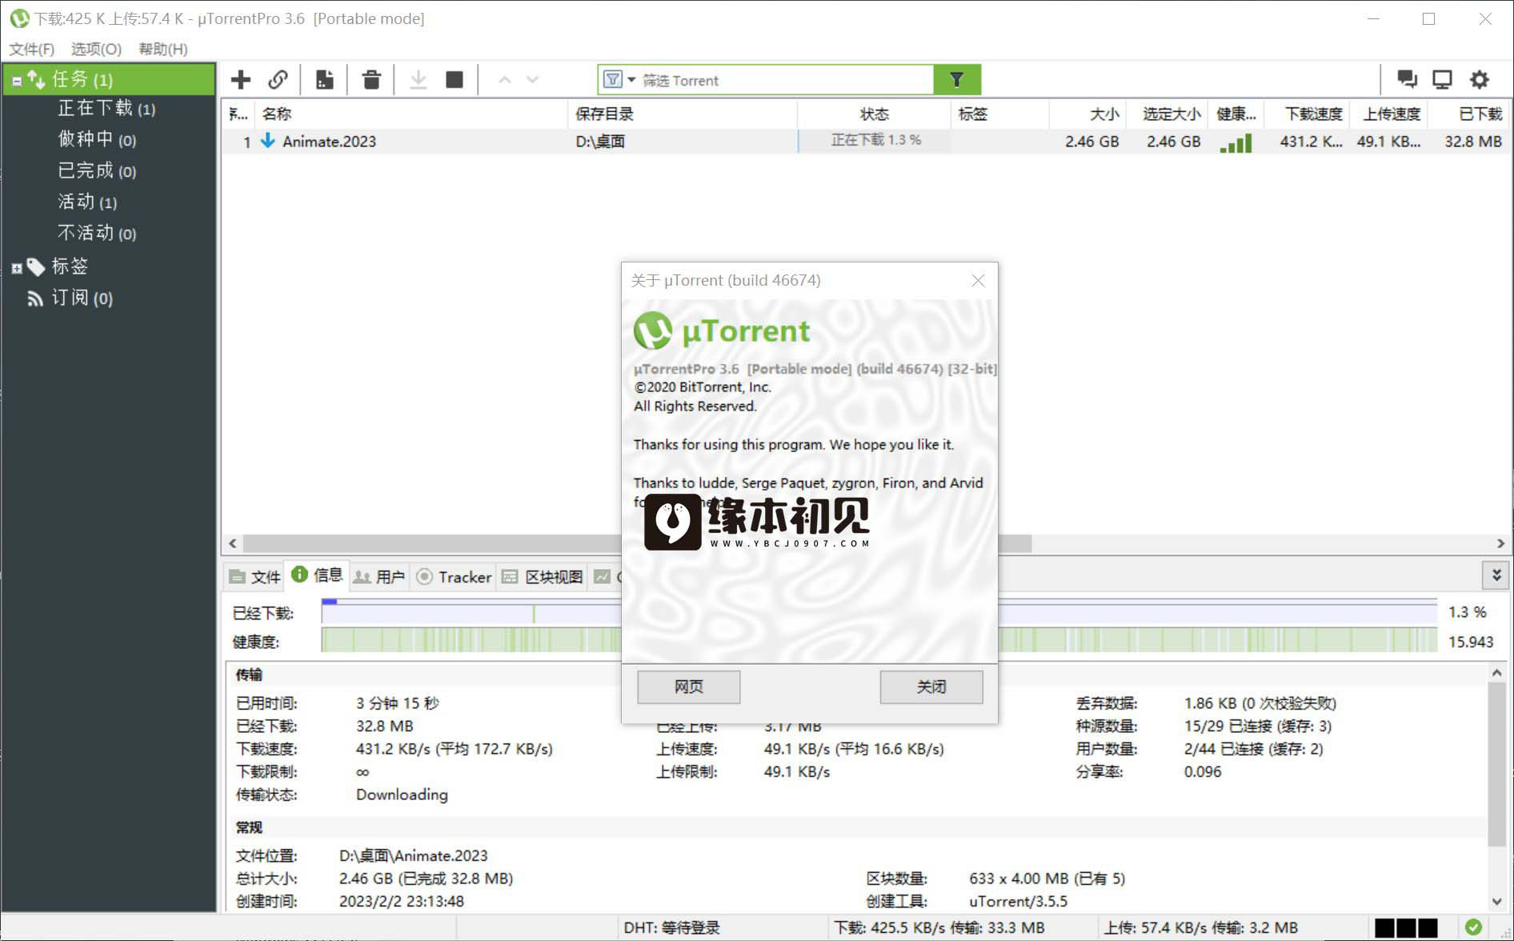1514x941 pixels.
Task: Sort by the 名称 column header
Action: [x=411, y=114]
